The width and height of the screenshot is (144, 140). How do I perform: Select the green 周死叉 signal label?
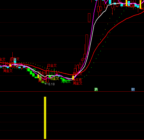(x=66, y=81)
